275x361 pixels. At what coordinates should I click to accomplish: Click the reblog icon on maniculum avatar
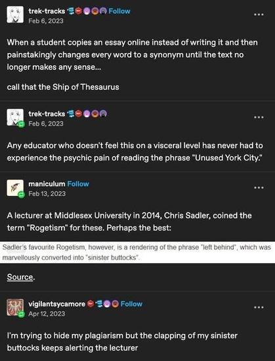pyautogui.click(x=21, y=195)
